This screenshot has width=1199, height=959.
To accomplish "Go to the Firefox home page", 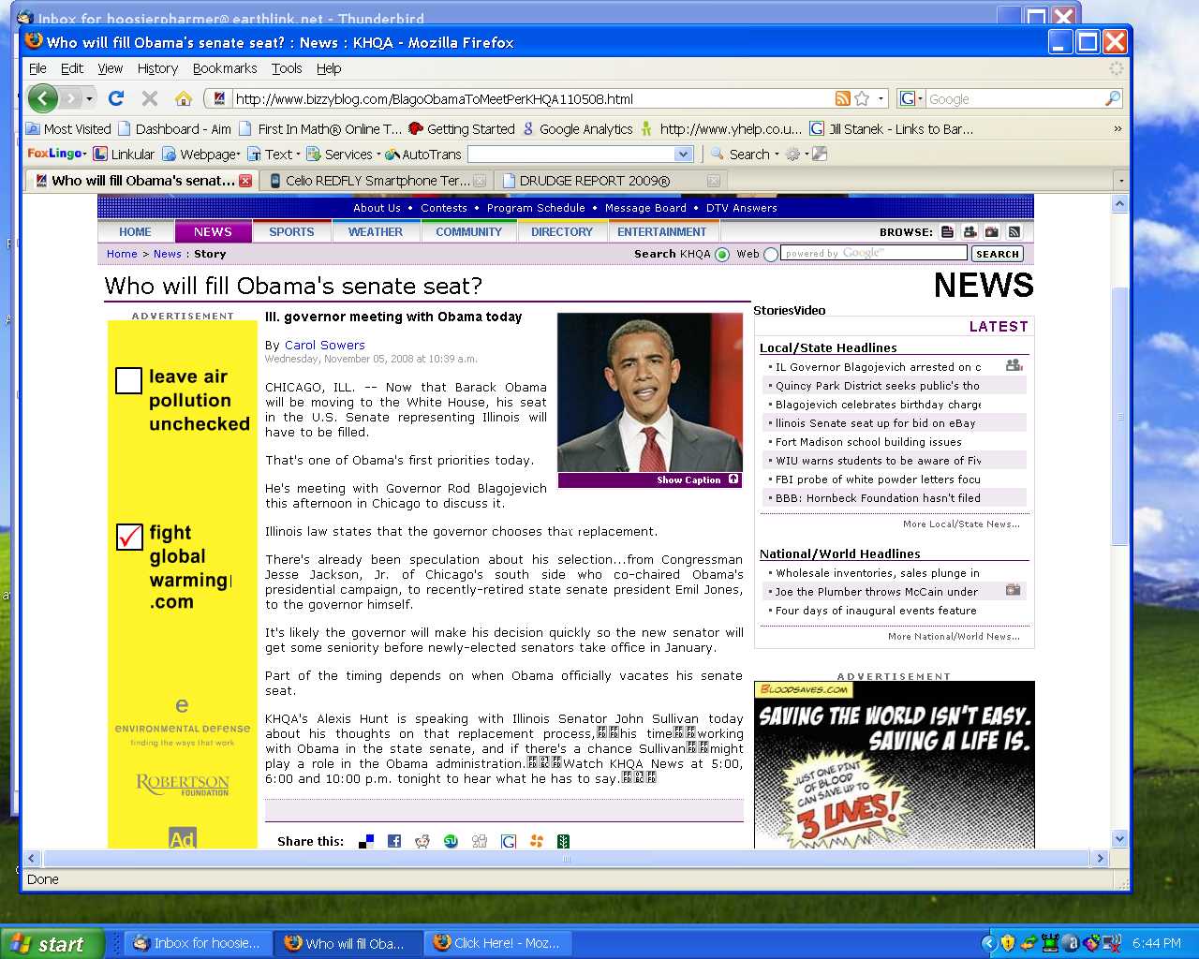I will 184,98.
